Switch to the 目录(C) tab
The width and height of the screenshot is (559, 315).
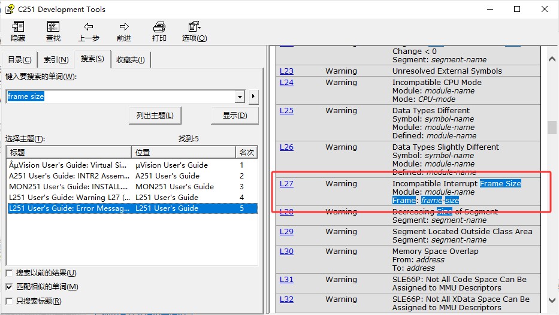pyautogui.click(x=20, y=60)
